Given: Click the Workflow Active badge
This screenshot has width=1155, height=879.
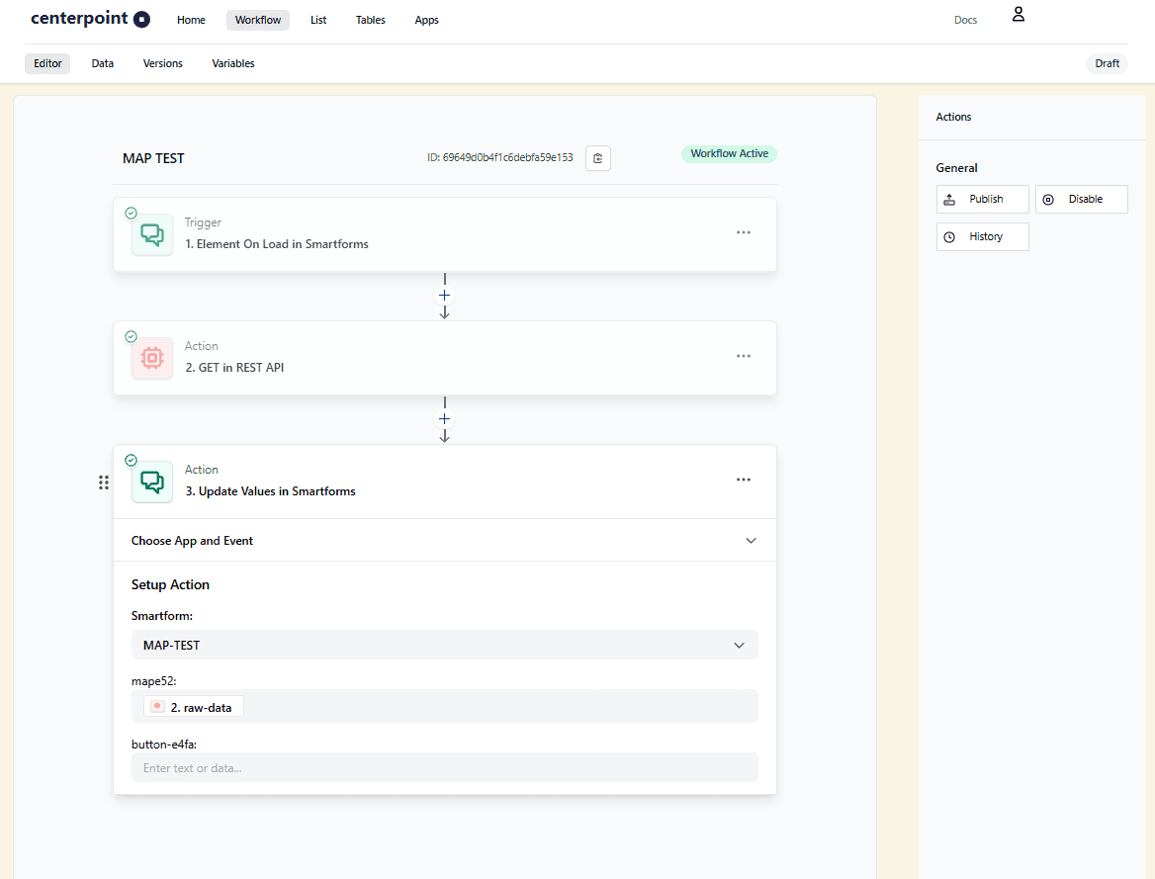Looking at the screenshot, I should coord(729,153).
